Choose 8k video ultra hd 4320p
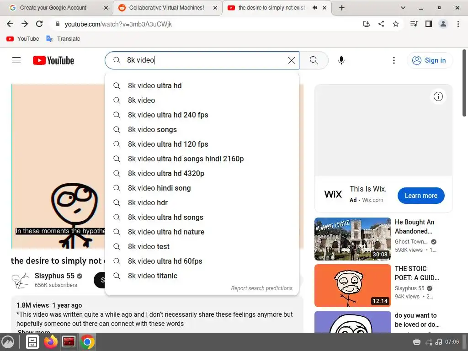Viewport: 468px width, 351px height. click(x=202, y=173)
